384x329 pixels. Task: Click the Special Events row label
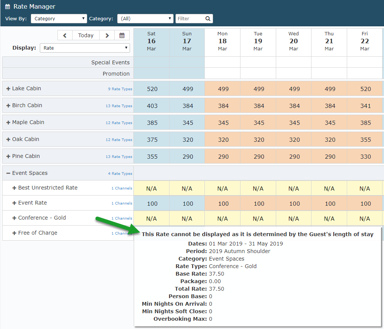110,62
